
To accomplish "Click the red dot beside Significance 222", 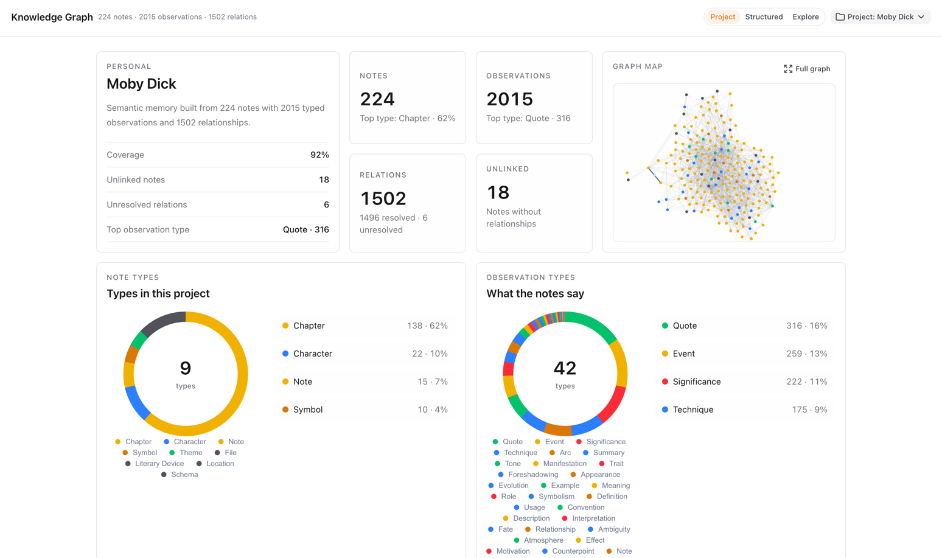I will 665,382.
